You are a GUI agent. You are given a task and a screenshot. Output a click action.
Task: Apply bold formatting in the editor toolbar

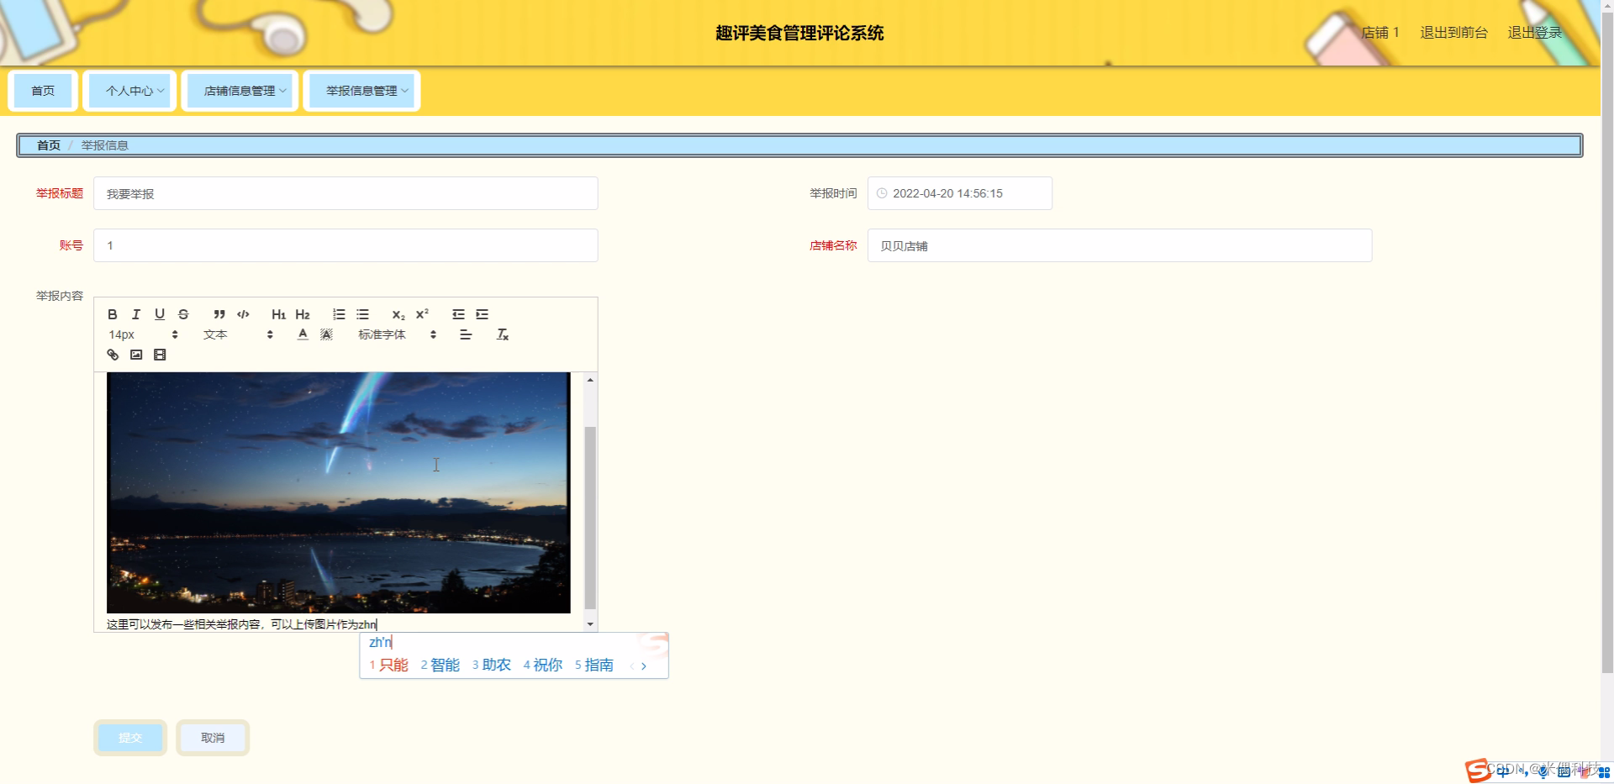click(113, 314)
